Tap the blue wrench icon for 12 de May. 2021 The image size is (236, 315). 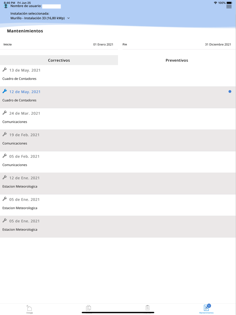[5, 91]
